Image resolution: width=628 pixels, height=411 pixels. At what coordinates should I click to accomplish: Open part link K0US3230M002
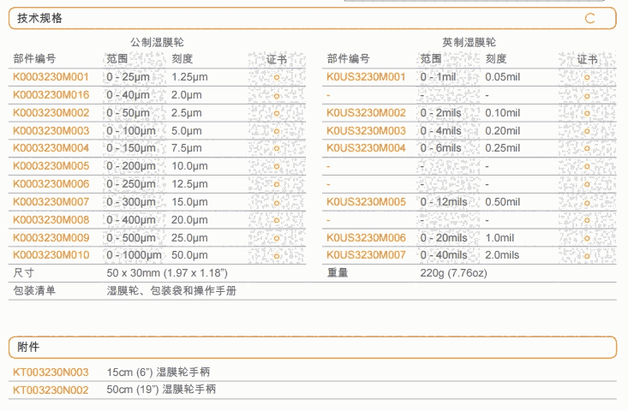[x=366, y=113]
